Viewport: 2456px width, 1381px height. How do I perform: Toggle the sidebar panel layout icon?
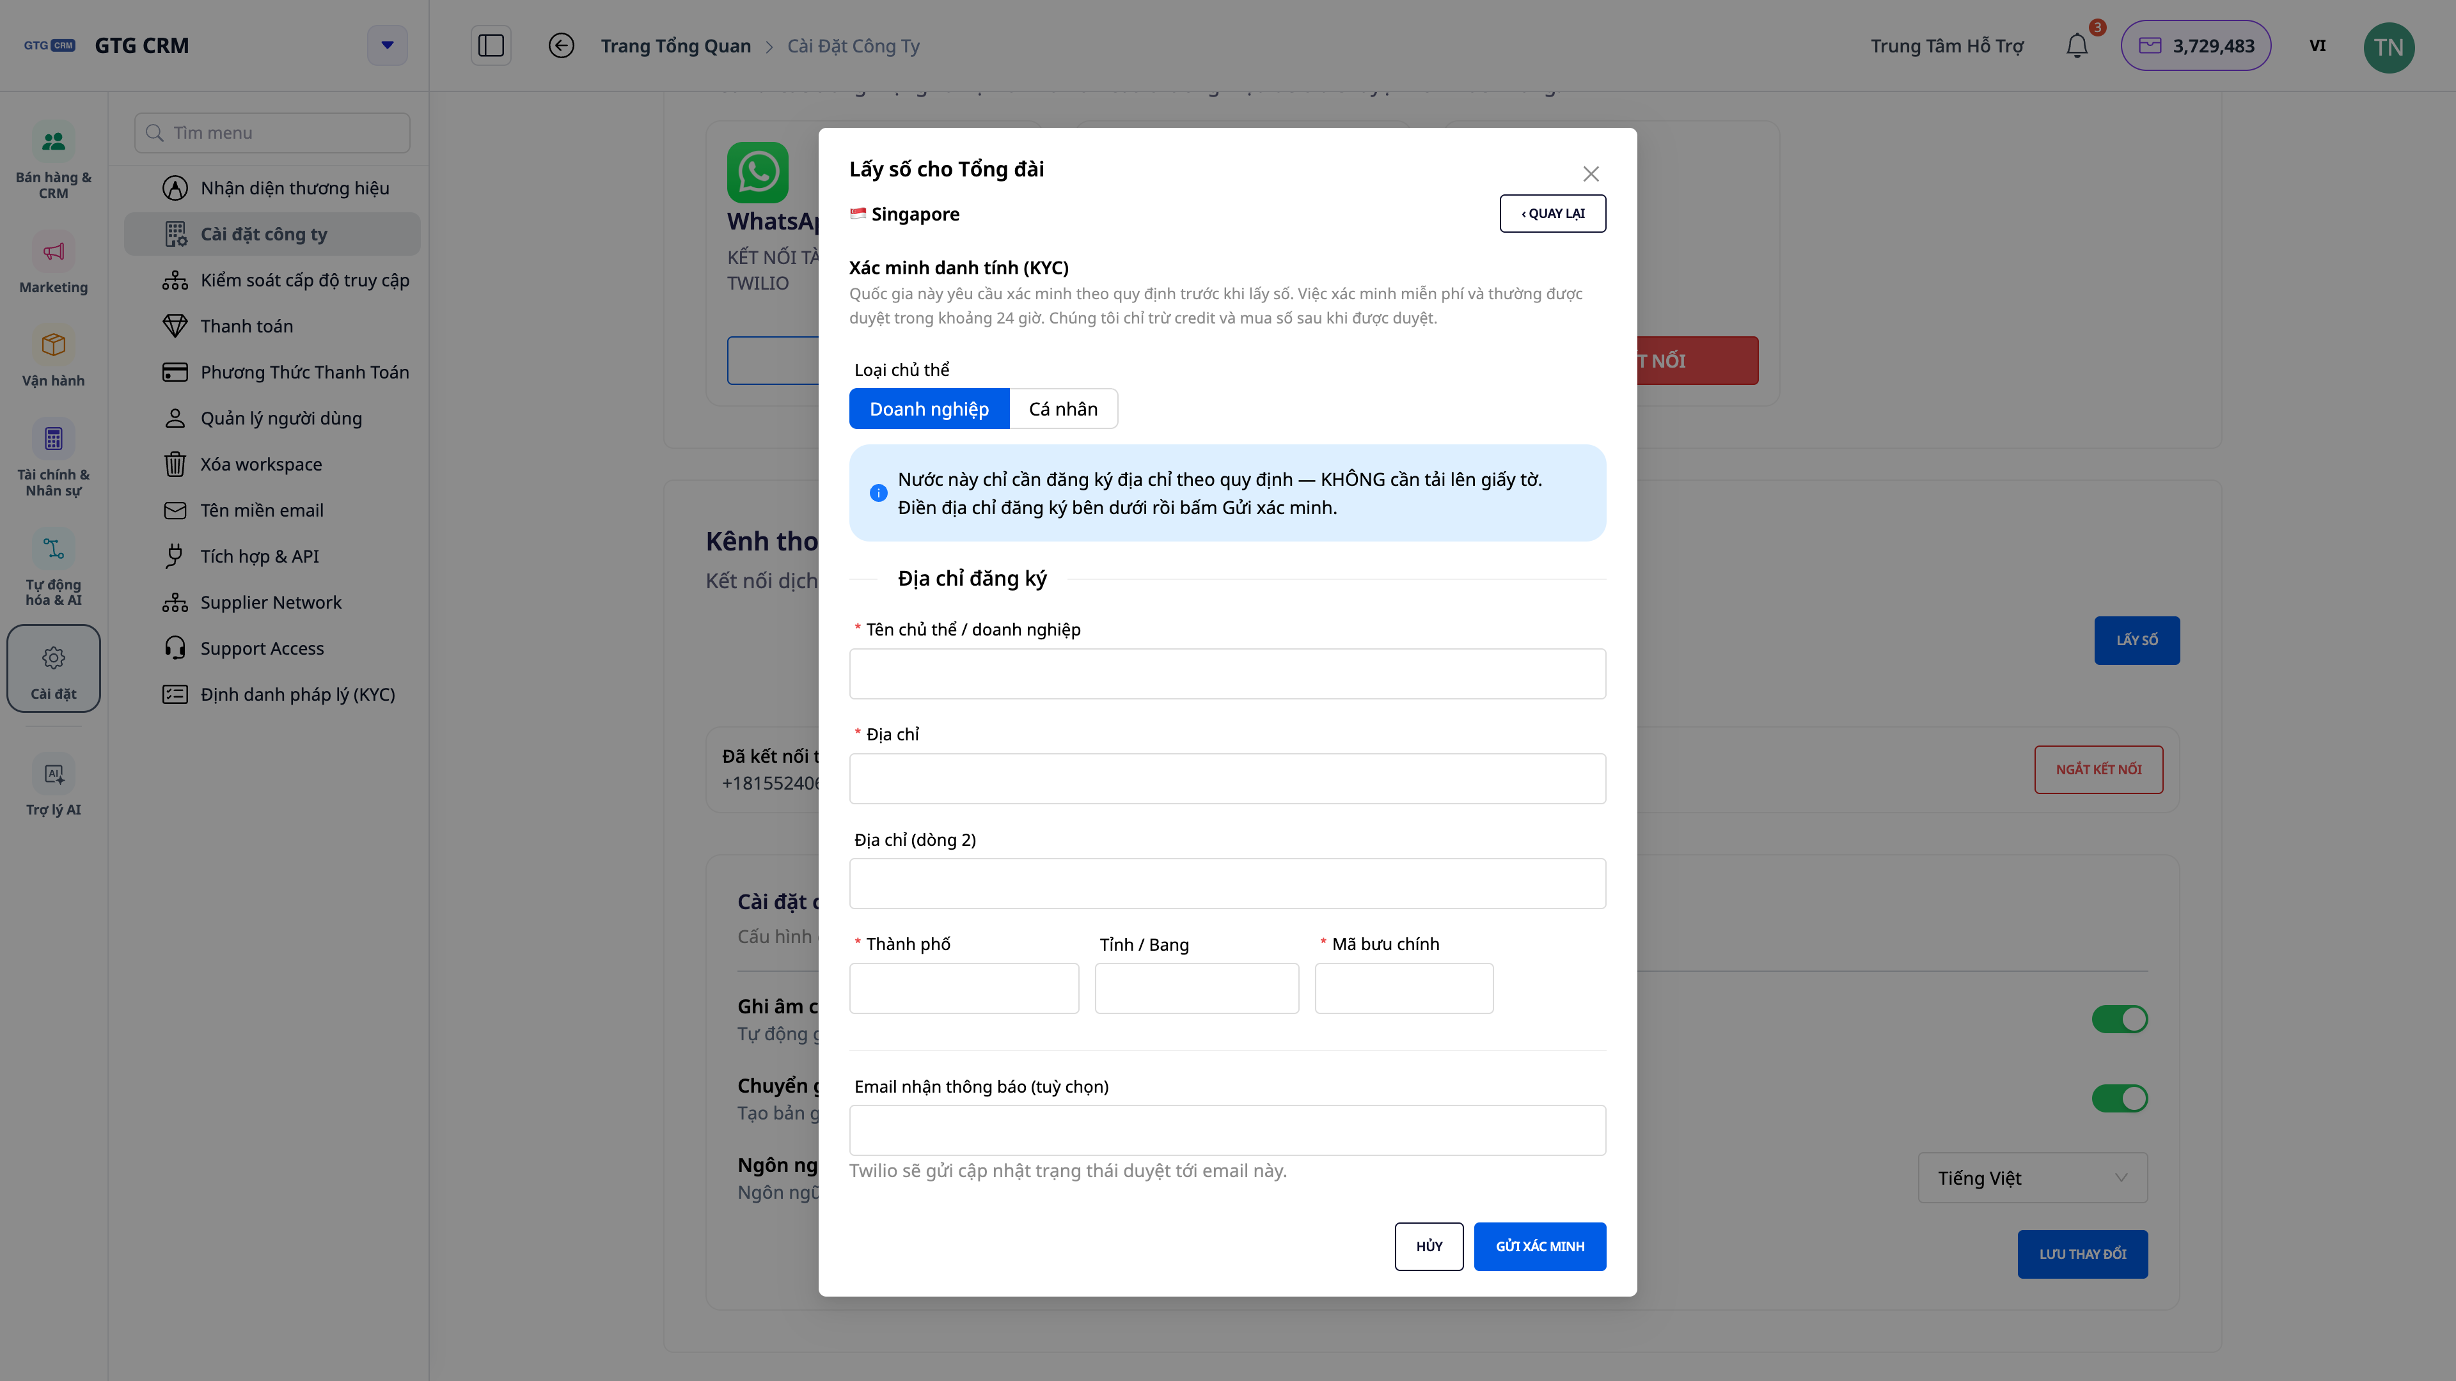(x=491, y=46)
